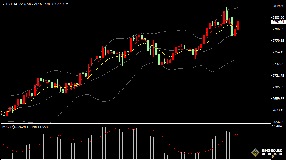Screen dimensions: 286x160
Task: Click the 2656.95 price axis label
Action: click(x=278, y=122)
